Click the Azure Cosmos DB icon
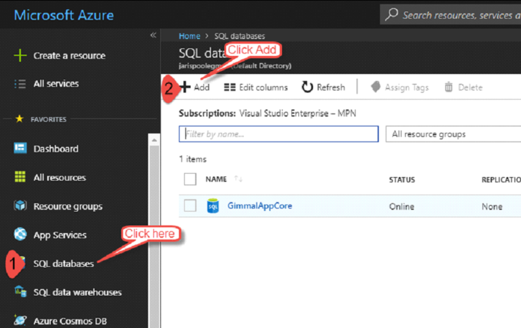521x328 pixels. pyautogui.click(x=20, y=321)
